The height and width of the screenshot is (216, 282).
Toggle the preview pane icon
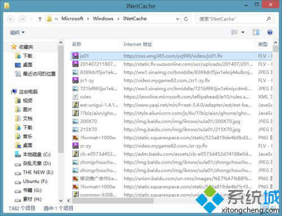255,32
